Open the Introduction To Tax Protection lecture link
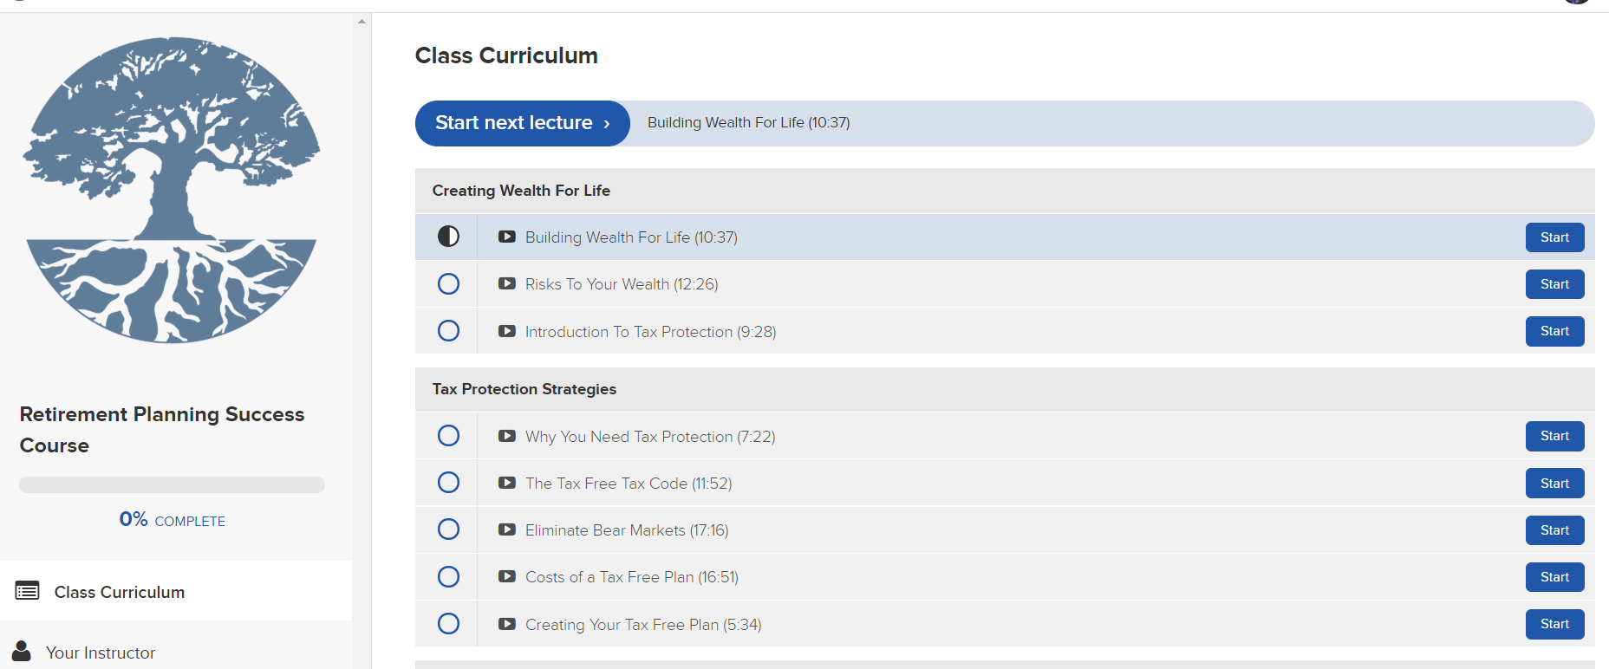The height and width of the screenshot is (669, 1609). tap(650, 332)
